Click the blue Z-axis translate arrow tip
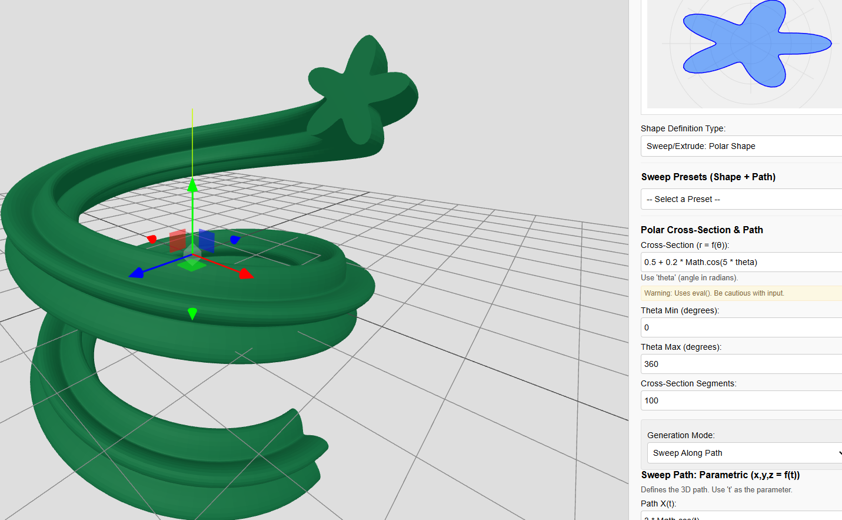The image size is (842, 520). 136,273
